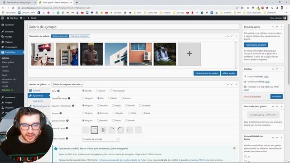
Task: Select Personalizado theme radio
Action: click(111, 91)
